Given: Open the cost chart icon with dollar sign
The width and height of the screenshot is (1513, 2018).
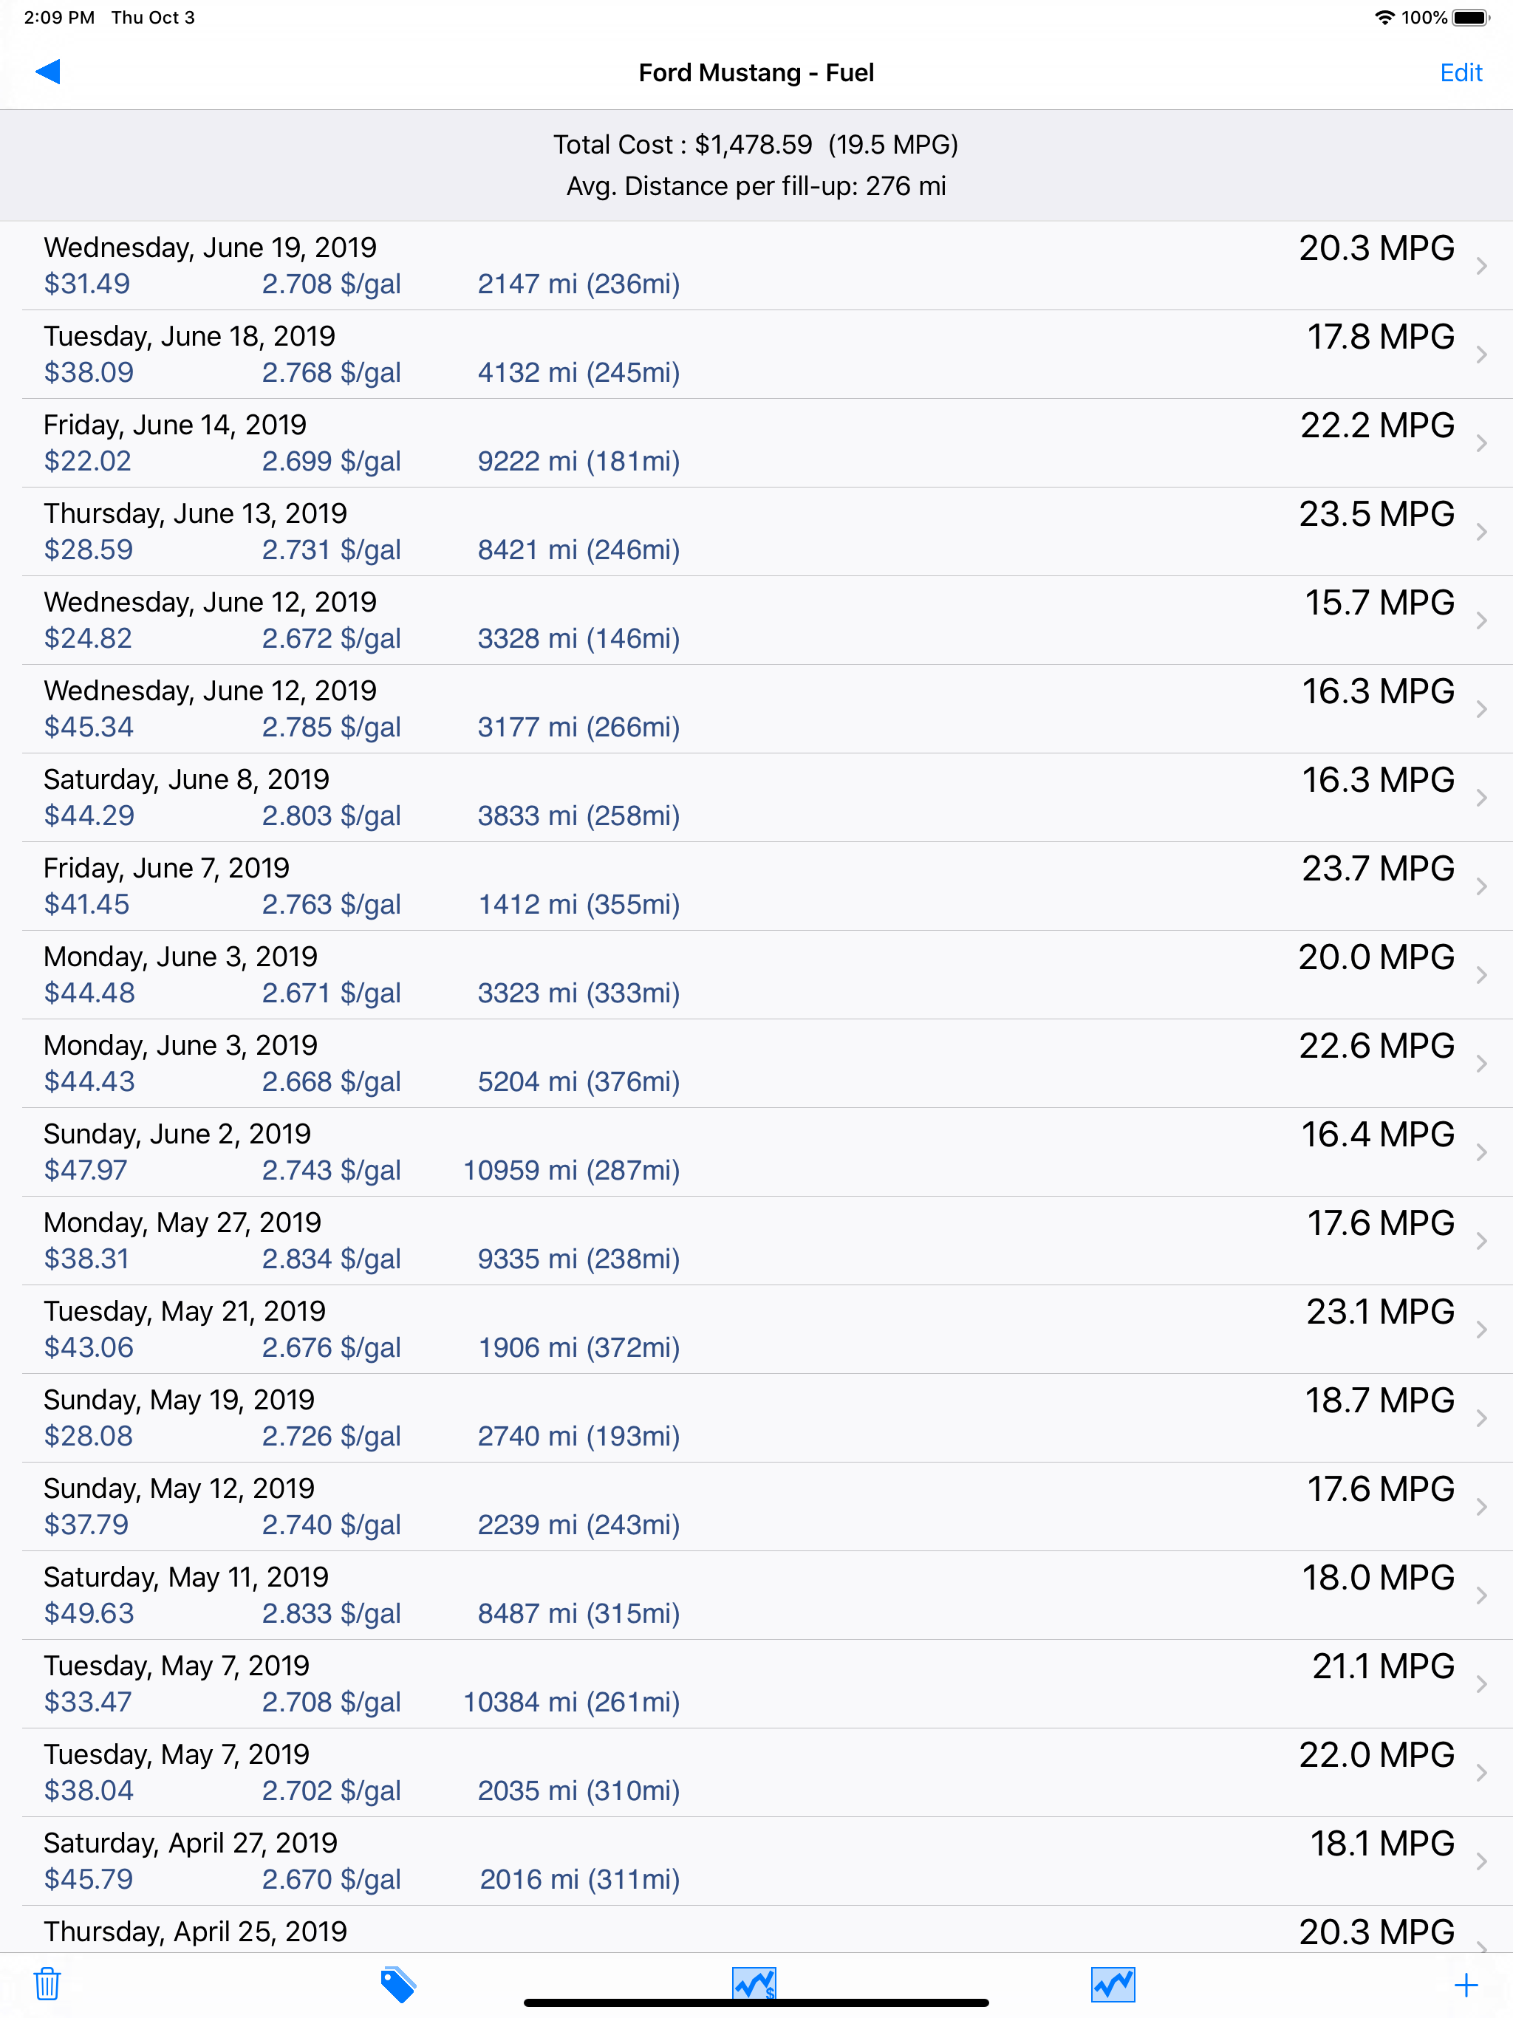Looking at the screenshot, I should click(754, 1983).
